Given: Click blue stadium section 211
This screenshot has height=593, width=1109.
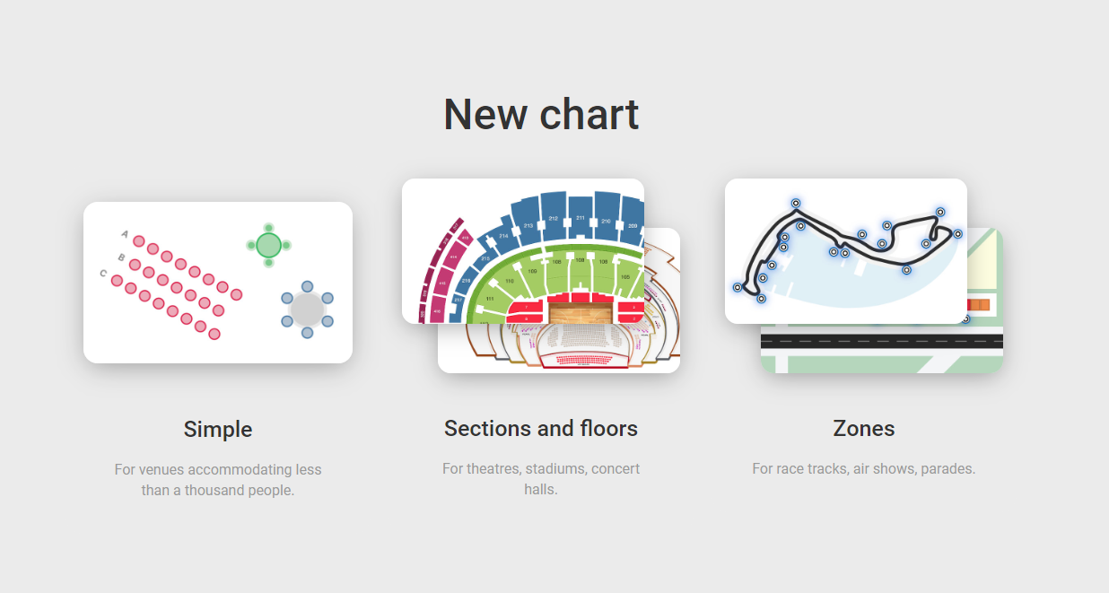Looking at the screenshot, I should click(581, 218).
